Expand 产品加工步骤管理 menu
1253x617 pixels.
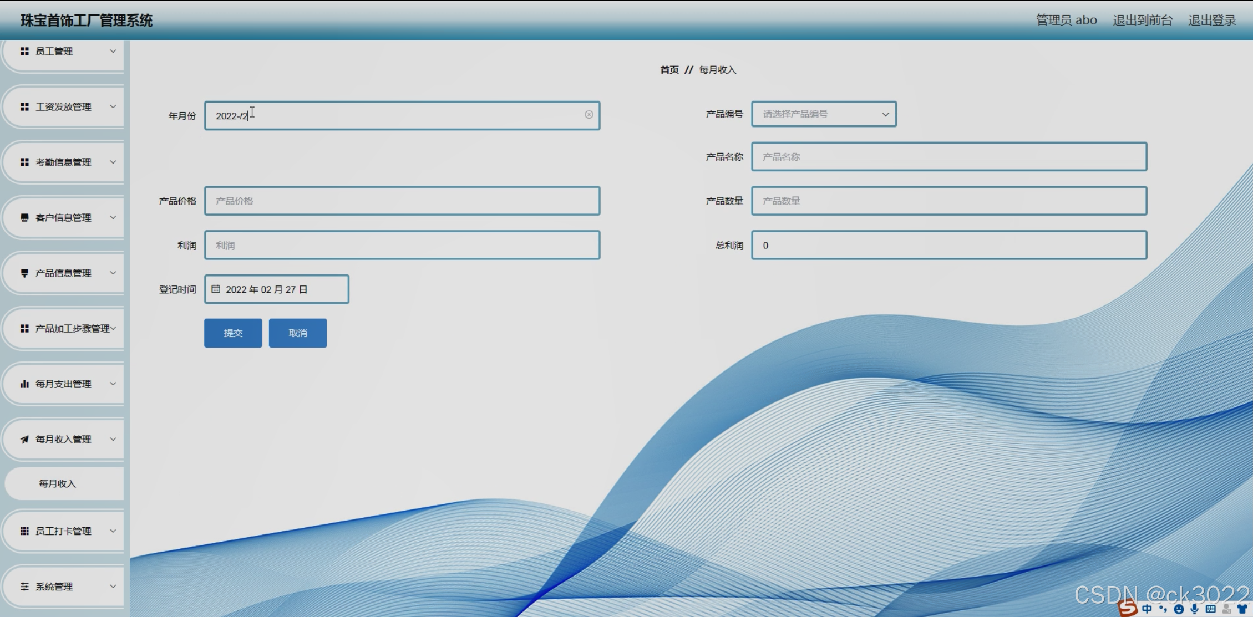(113, 328)
